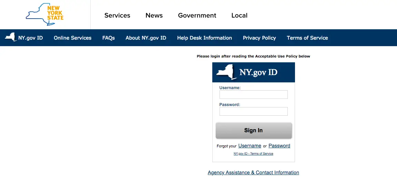Focus the Username input field

pos(253,94)
